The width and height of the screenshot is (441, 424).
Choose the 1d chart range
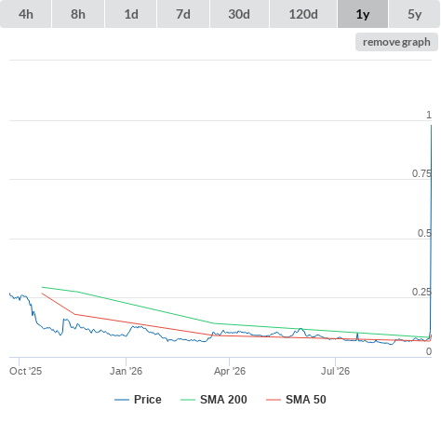click(x=131, y=14)
